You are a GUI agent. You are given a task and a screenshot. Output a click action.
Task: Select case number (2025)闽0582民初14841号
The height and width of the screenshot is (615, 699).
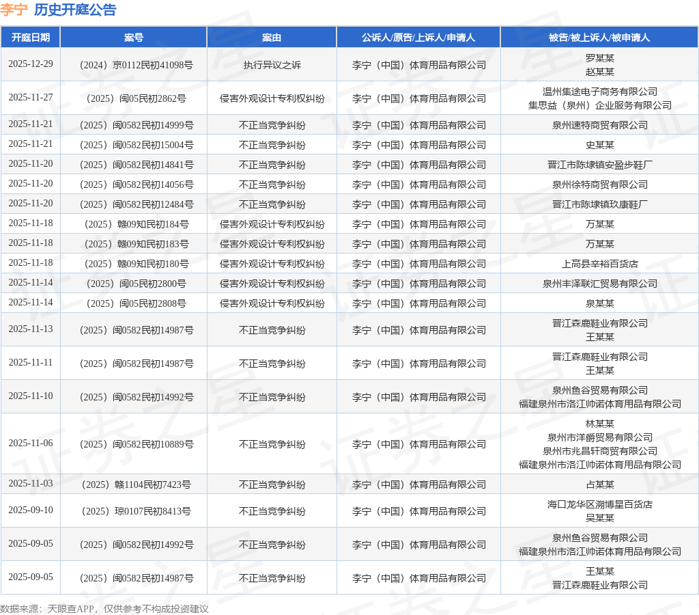click(136, 165)
